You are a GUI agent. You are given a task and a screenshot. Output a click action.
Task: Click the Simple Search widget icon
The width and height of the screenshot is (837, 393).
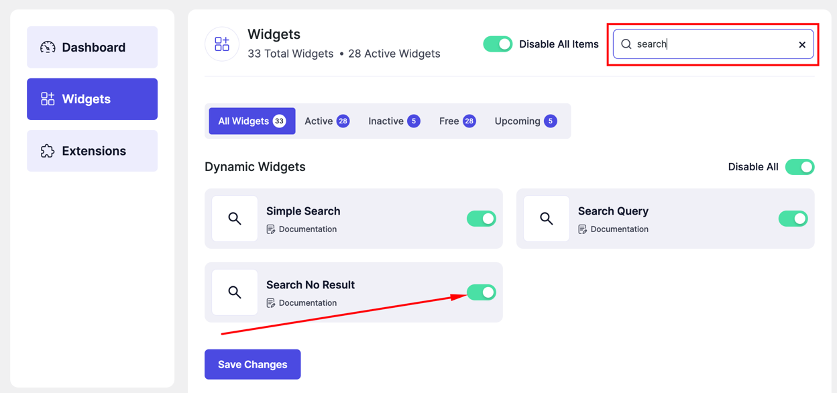(x=235, y=219)
